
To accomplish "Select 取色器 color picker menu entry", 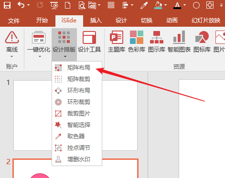I will coord(77,136).
